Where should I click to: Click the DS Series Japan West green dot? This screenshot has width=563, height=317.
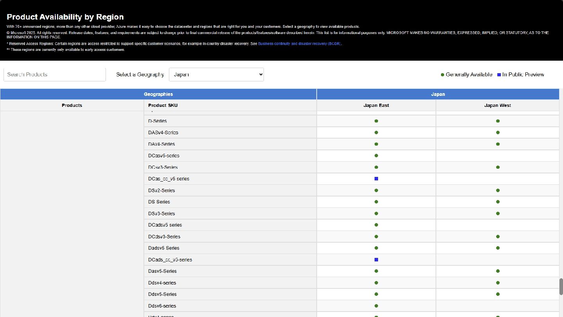coord(498,202)
